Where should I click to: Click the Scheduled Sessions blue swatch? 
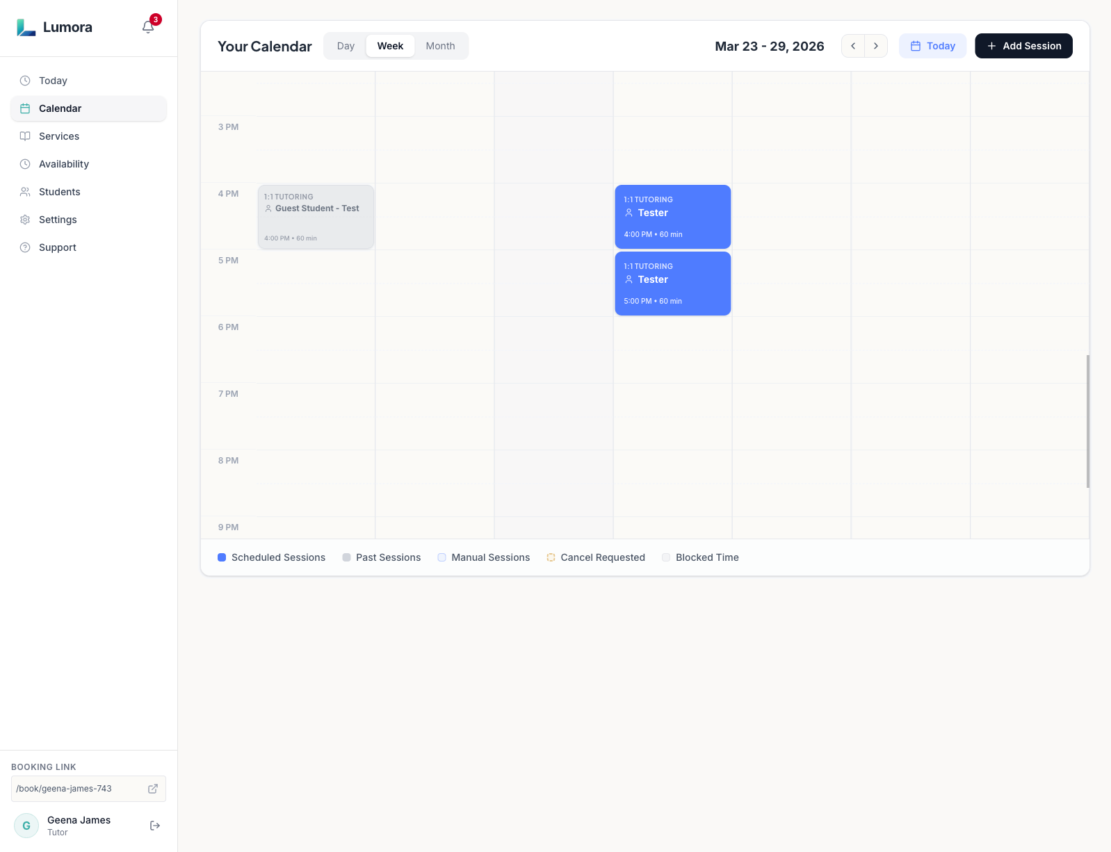click(222, 557)
